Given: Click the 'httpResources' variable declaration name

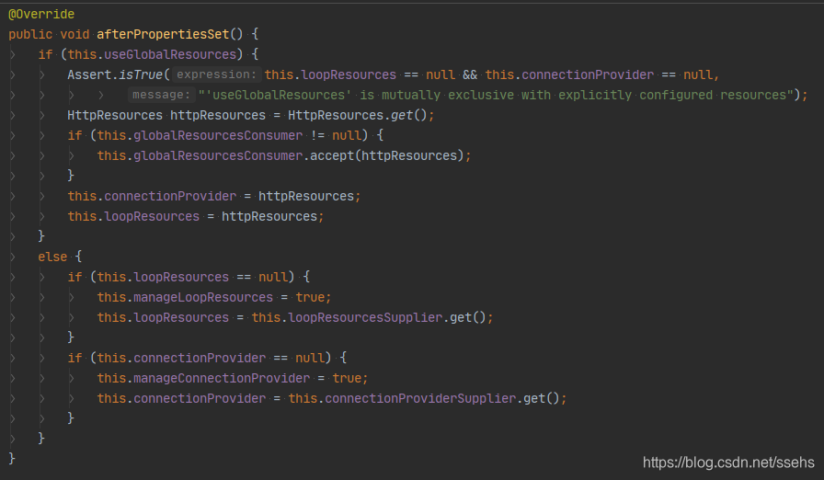Looking at the screenshot, I should tap(218, 115).
